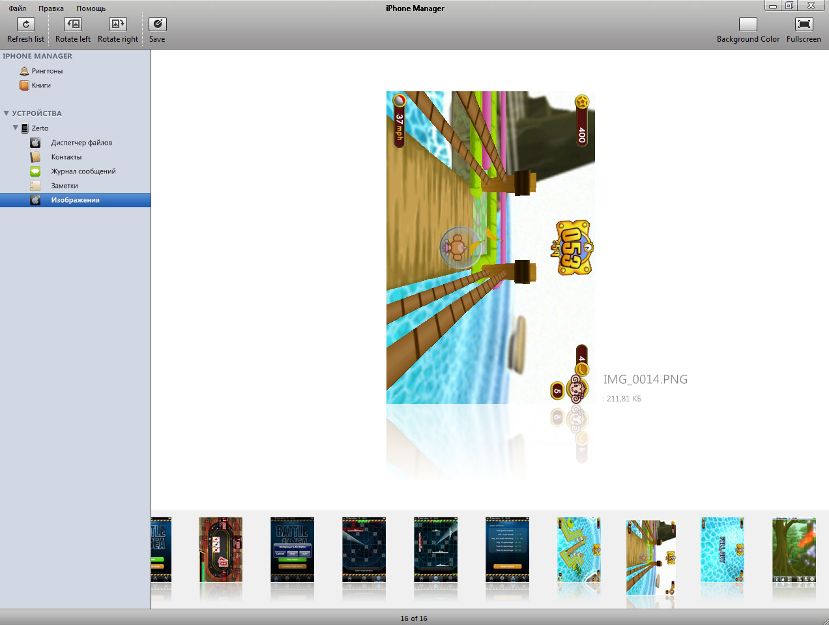Select the Battle at Sea menu thumbnail

click(x=292, y=549)
